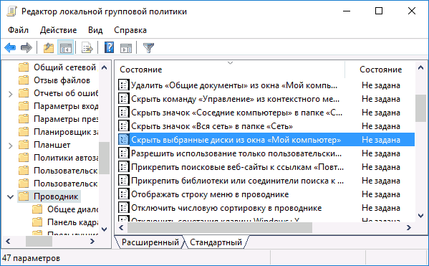The height and width of the screenshot is (266, 429).
Task: Select the «Политики автоза» tree folder
Action: pyautogui.click(x=66, y=158)
